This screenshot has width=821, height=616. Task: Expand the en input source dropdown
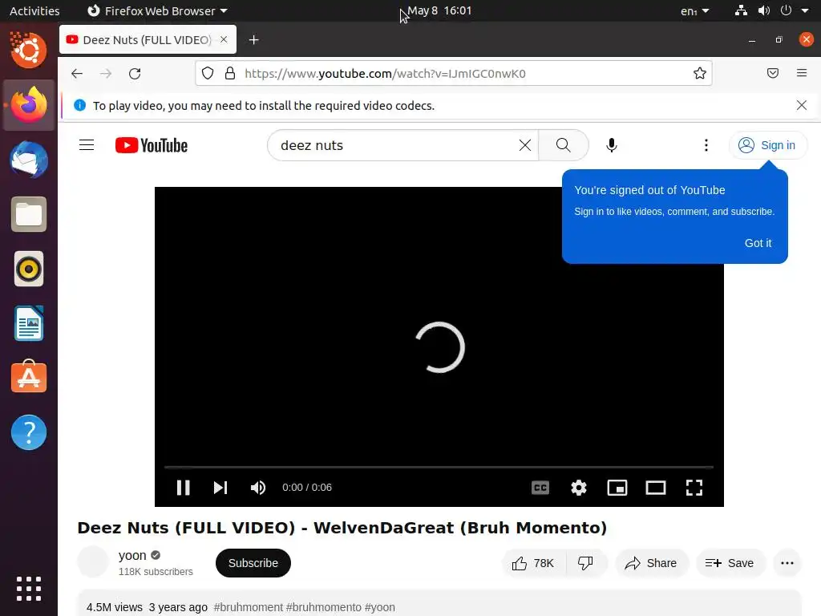click(x=695, y=10)
